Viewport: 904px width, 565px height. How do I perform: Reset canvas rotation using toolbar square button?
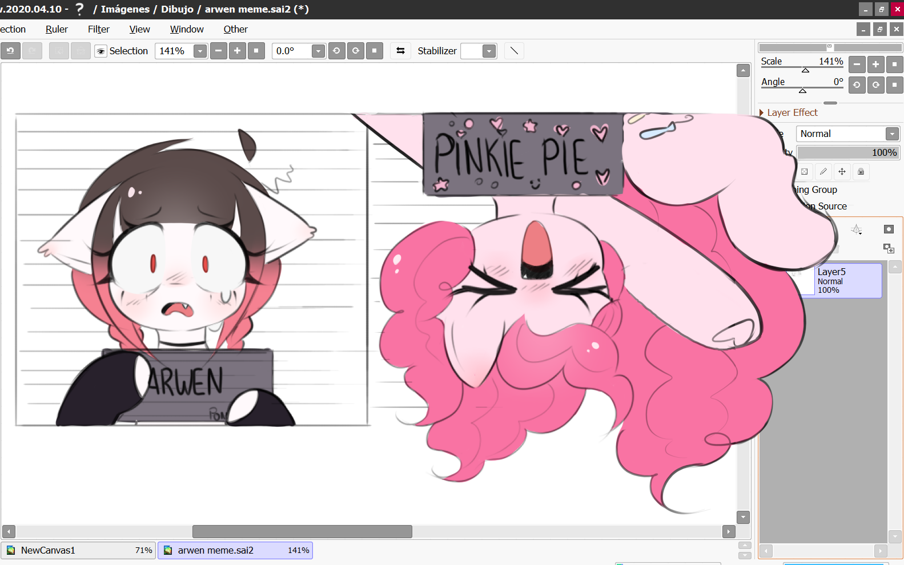(x=375, y=51)
